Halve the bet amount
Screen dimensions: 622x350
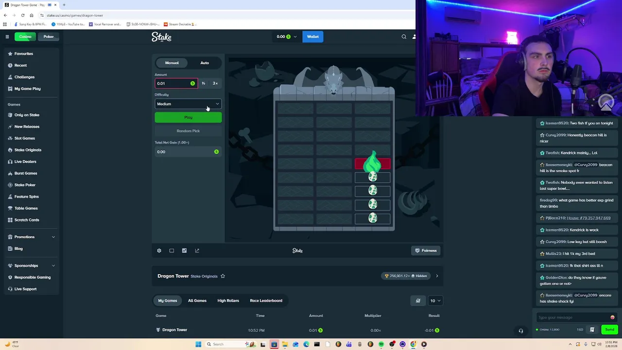coord(203,83)
